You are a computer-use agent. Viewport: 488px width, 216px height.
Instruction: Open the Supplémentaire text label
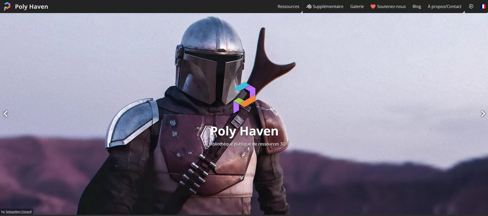(x=328, y=6)
